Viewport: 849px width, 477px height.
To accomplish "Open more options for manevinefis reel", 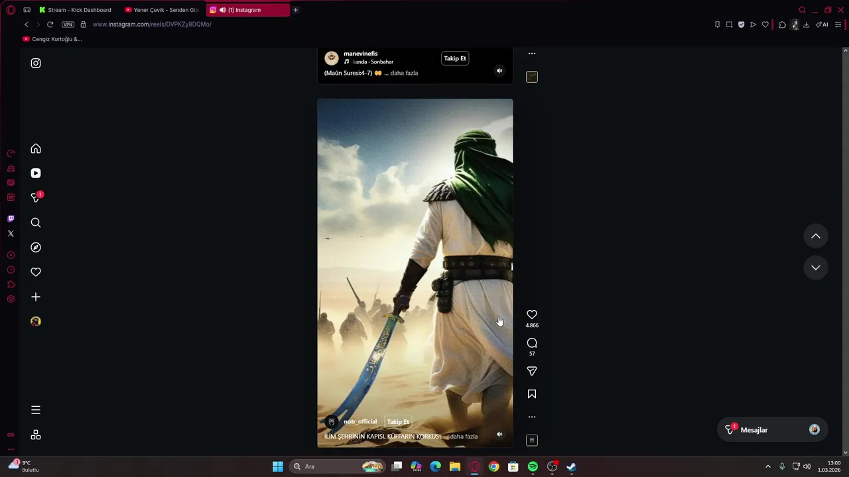I will point(532,54).
